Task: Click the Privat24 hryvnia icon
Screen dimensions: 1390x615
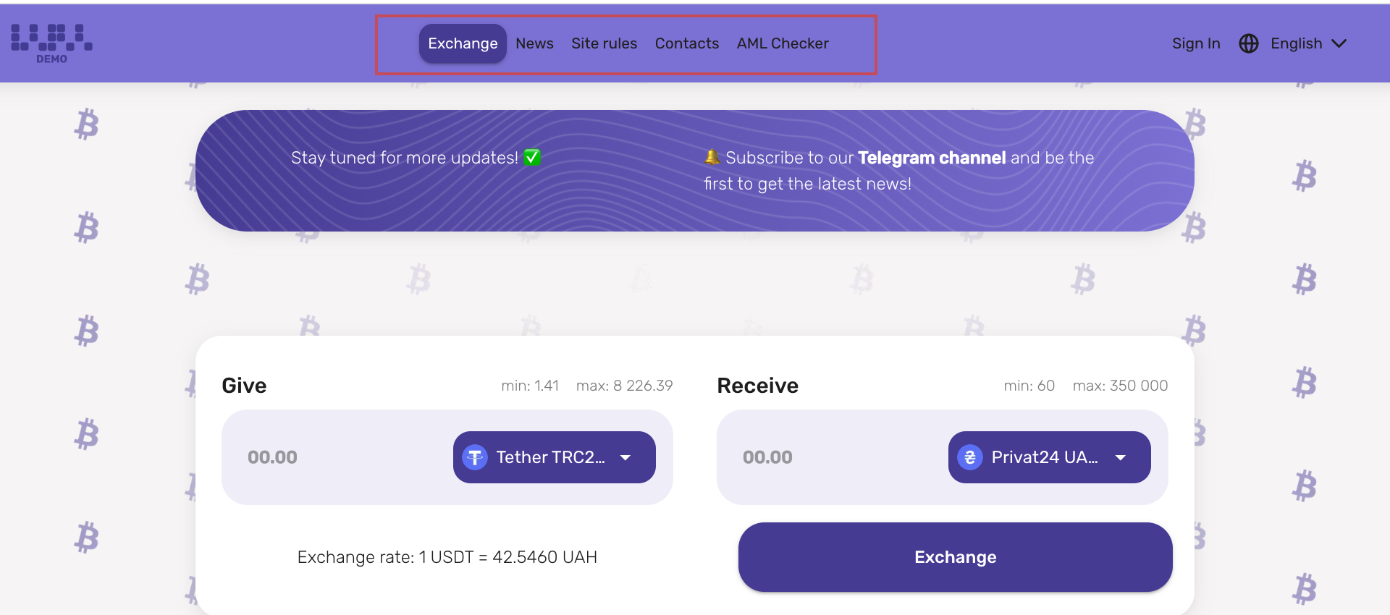Action: tap(970, 457)
